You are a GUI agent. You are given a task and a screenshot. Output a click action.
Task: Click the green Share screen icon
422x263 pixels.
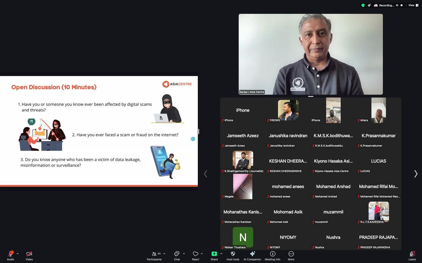(214, 254)
